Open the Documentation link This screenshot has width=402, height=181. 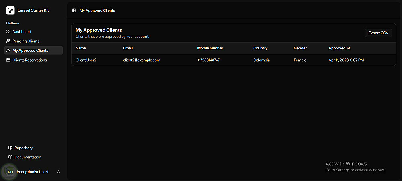28,157
